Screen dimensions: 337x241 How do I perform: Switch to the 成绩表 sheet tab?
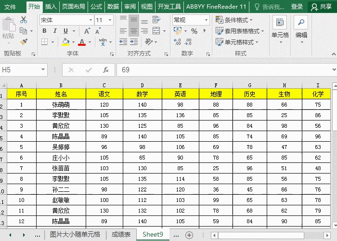pos(121,235)
